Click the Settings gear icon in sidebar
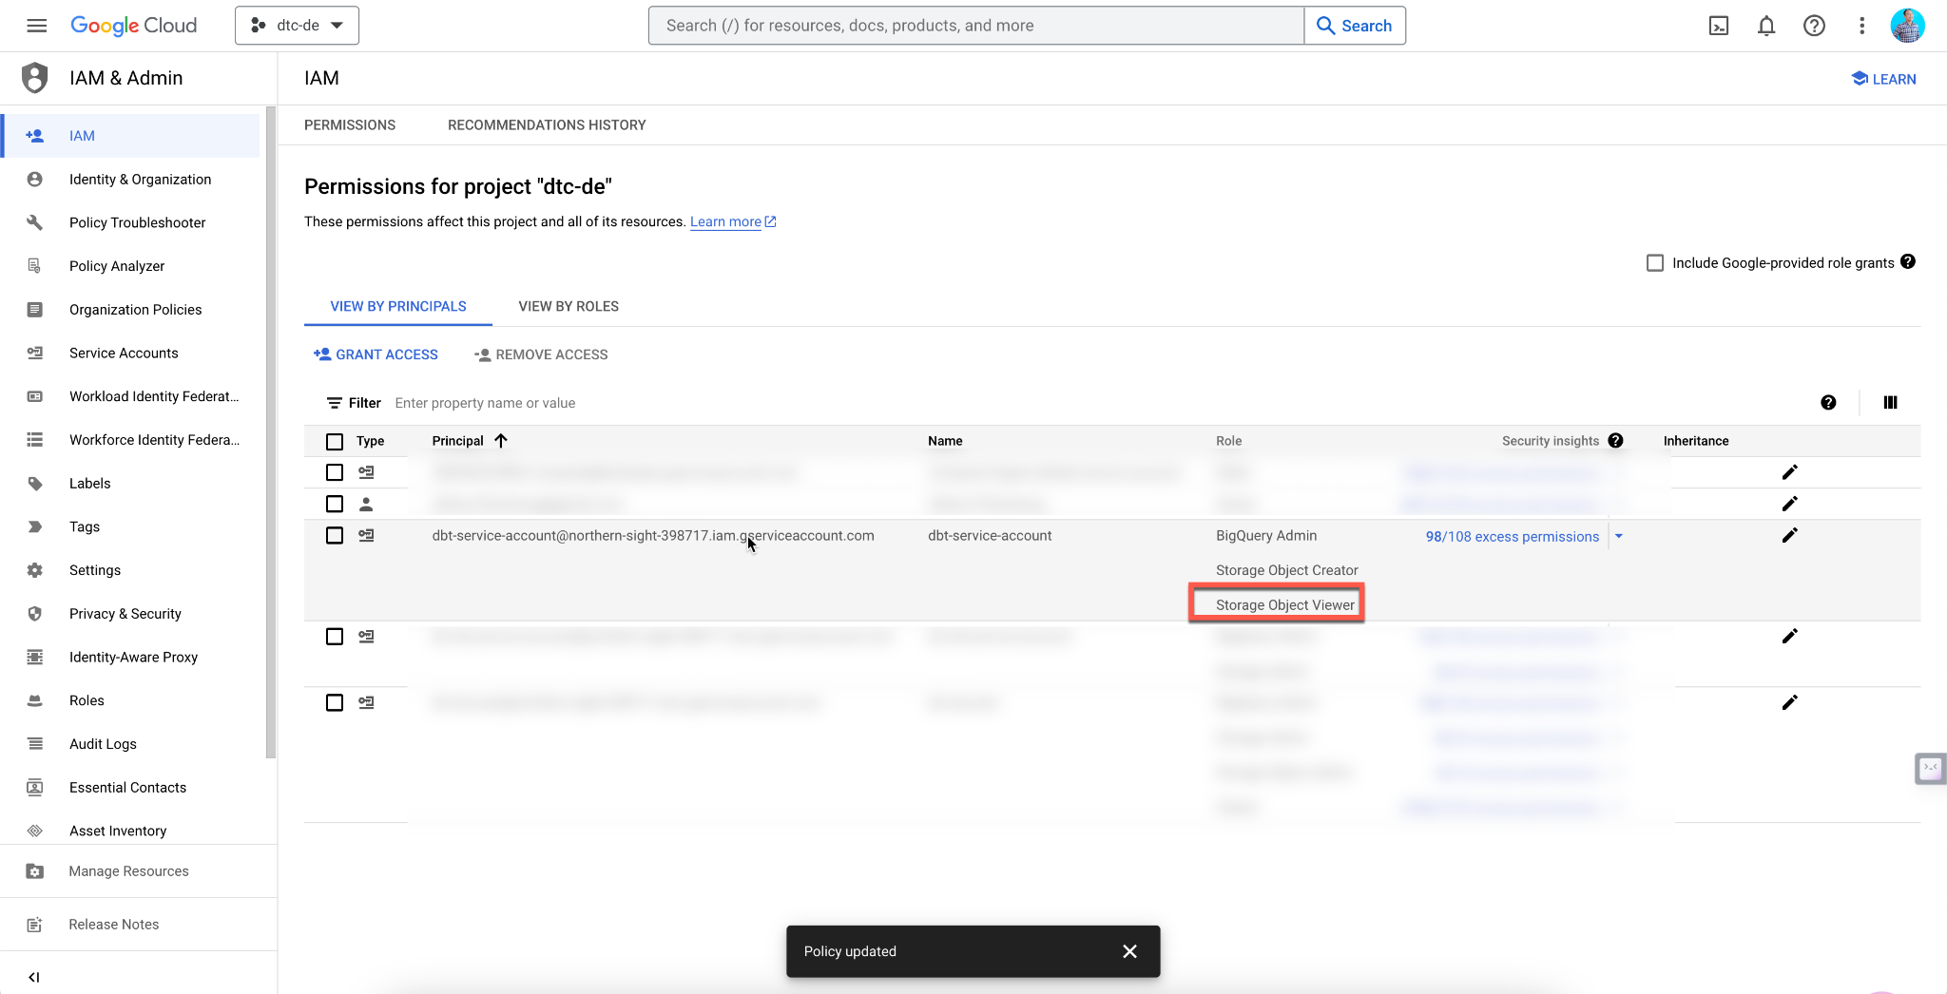Screen dimensions: 1947x994 [x=35, y=570]
